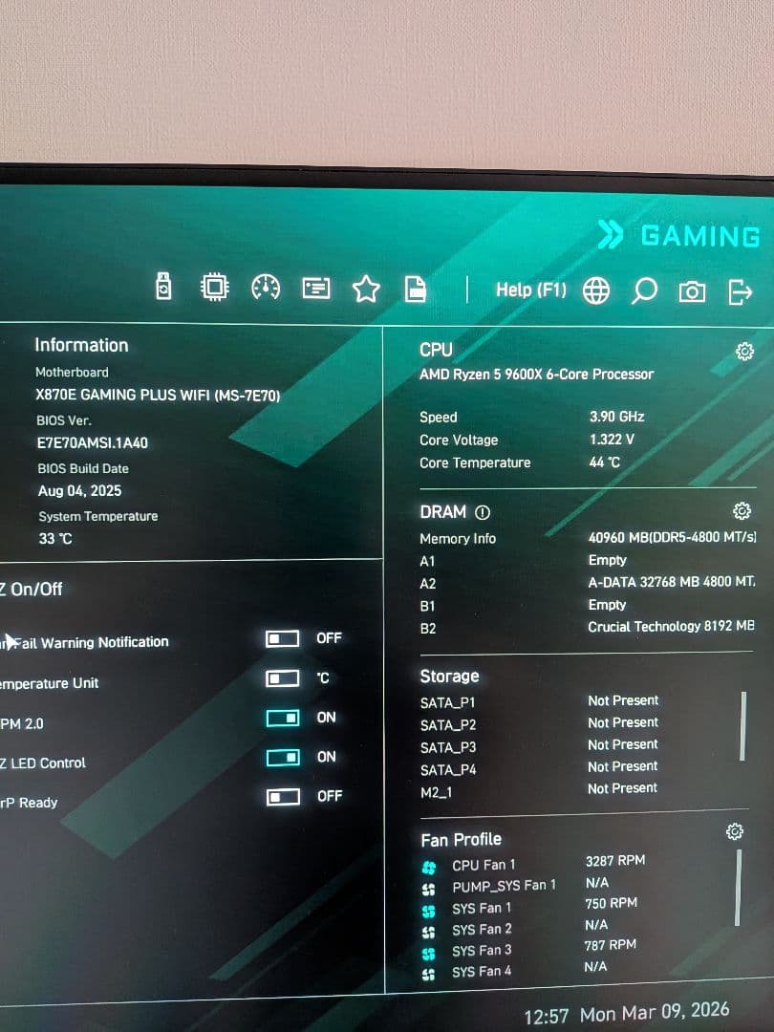The image size is (774, 1032).
Task: Click the 787 RPM fan reading
Action: 610,945
